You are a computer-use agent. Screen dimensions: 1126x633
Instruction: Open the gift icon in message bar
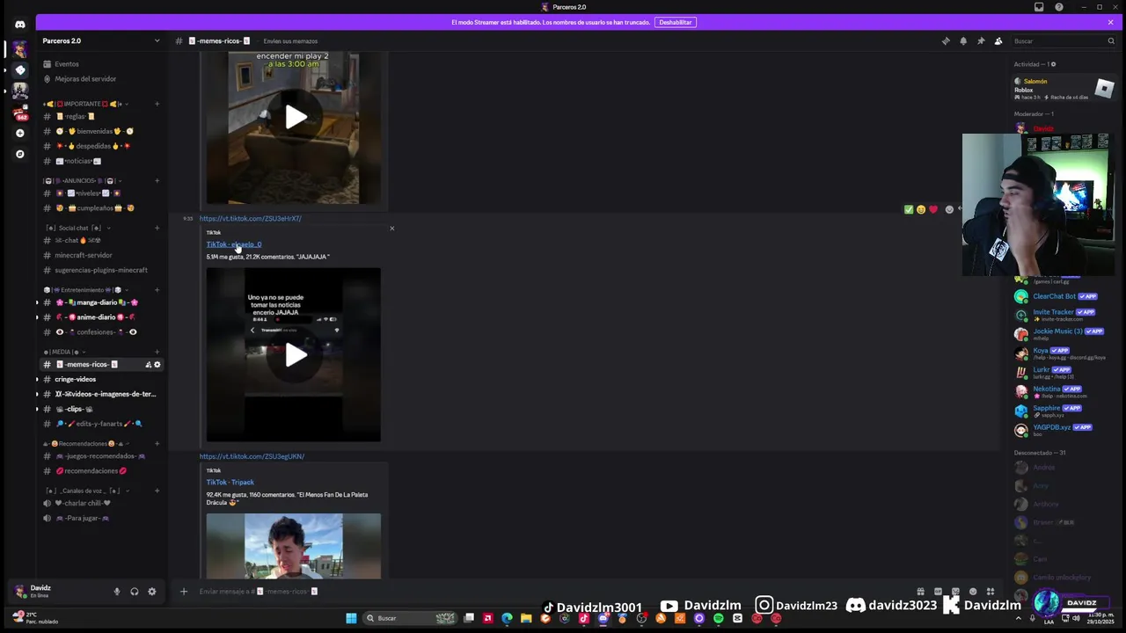tap(920, 591)
